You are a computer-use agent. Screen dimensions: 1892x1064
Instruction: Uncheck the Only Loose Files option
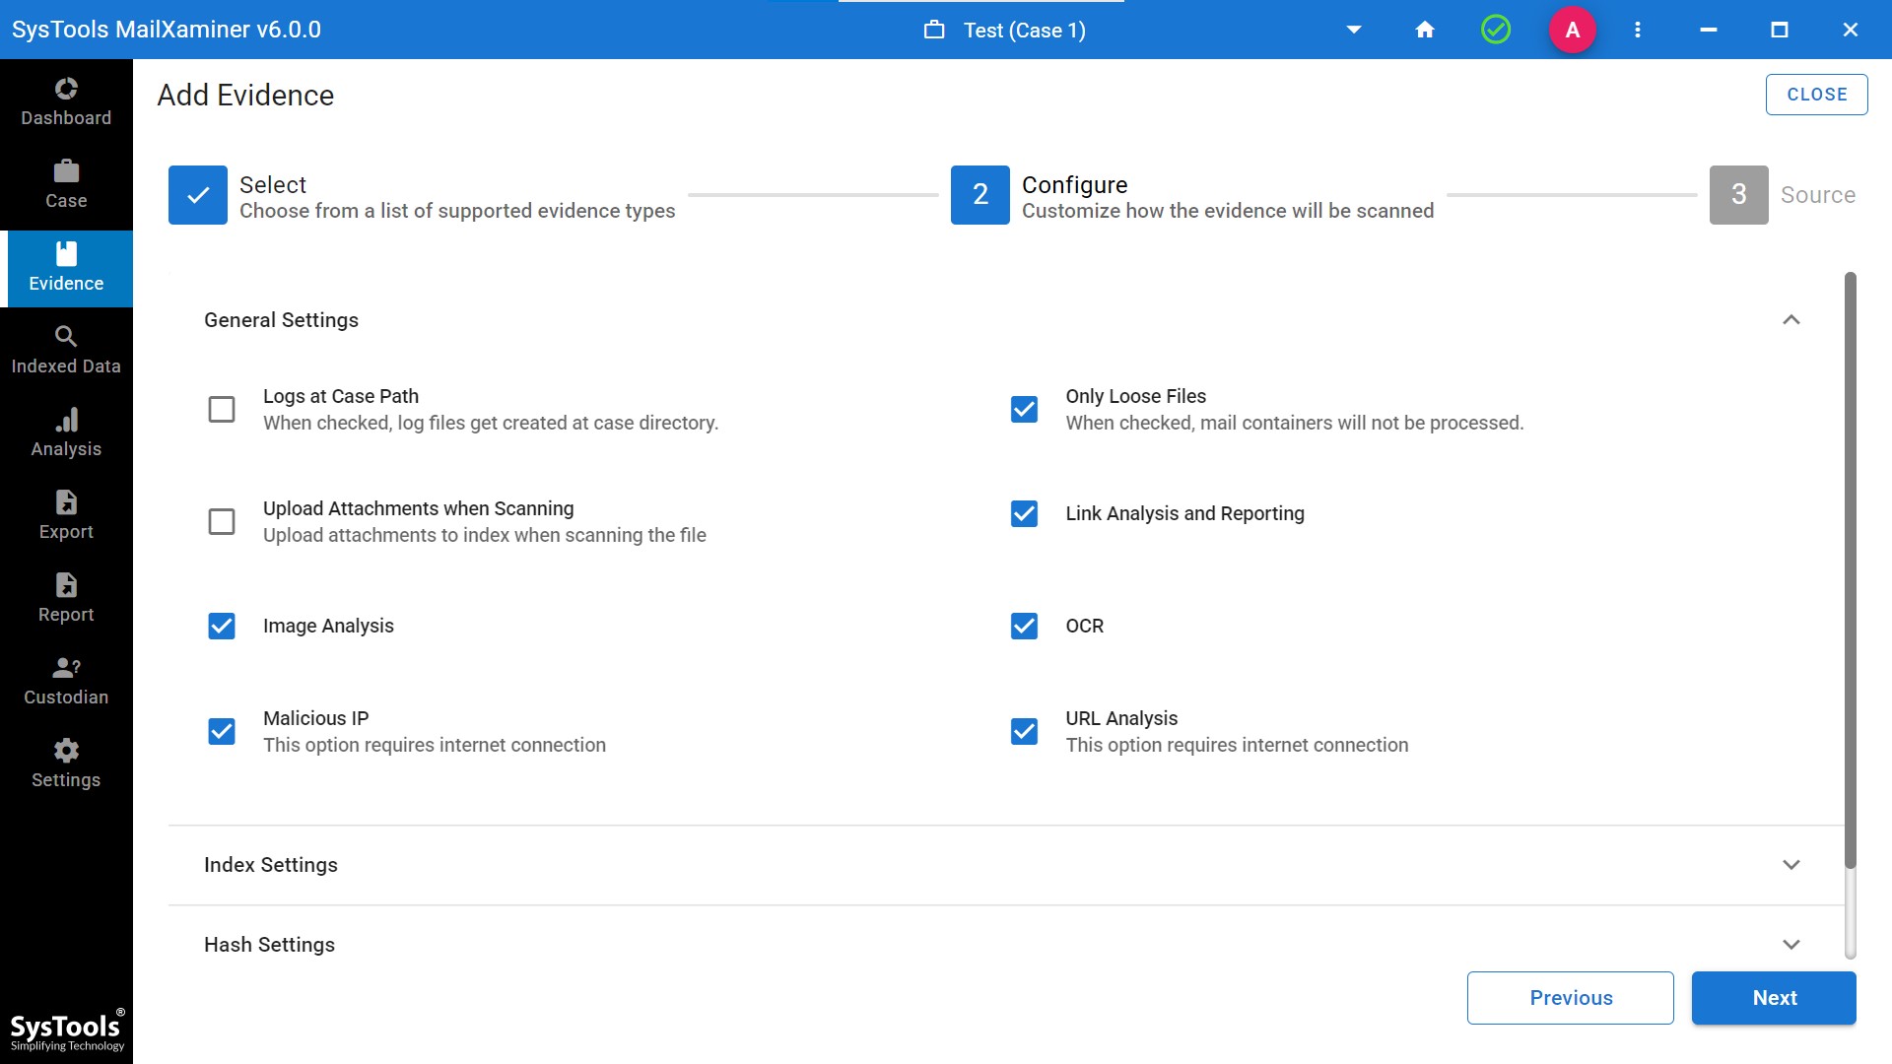(1024, 409)
